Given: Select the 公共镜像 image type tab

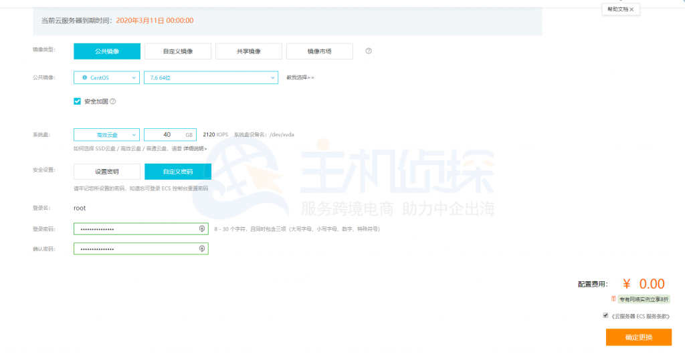Looking at the screenshot, I should pyautogui.click(x=107, y=51).
